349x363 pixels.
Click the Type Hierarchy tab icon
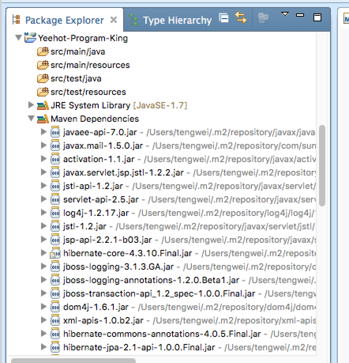tap(133, 19)
